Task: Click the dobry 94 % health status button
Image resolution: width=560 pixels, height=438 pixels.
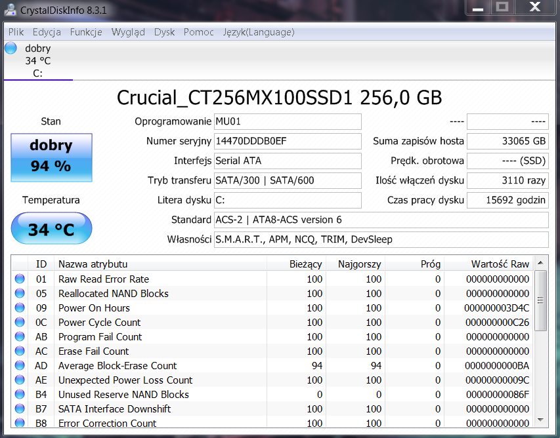Action: [x=51, y=157]
